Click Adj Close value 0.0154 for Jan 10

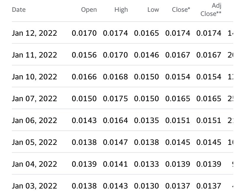[x=209, y=77]
